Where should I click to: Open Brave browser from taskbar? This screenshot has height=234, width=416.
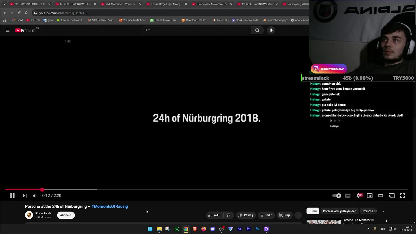[195, 229]
